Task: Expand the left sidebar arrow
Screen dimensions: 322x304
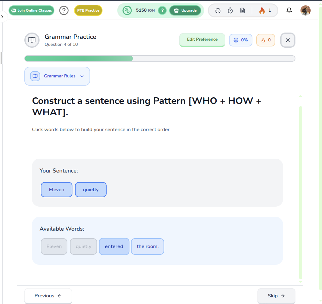Action: pos(2,16)
